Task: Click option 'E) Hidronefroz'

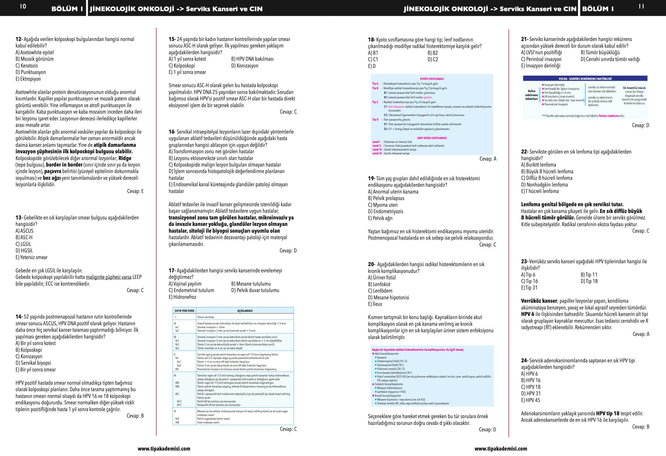Action: point(182,297)
